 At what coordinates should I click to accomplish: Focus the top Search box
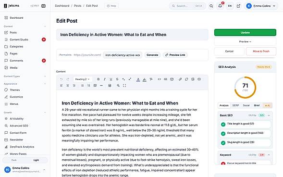(187, 6)
